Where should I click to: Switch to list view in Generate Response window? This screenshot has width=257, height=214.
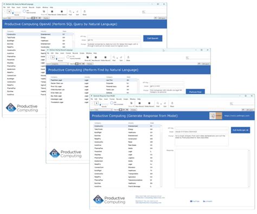(x=124, y=109)
